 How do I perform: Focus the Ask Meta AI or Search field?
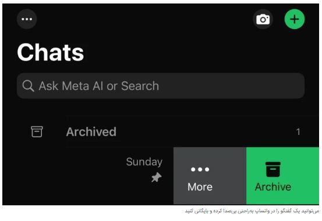point(161,85)
